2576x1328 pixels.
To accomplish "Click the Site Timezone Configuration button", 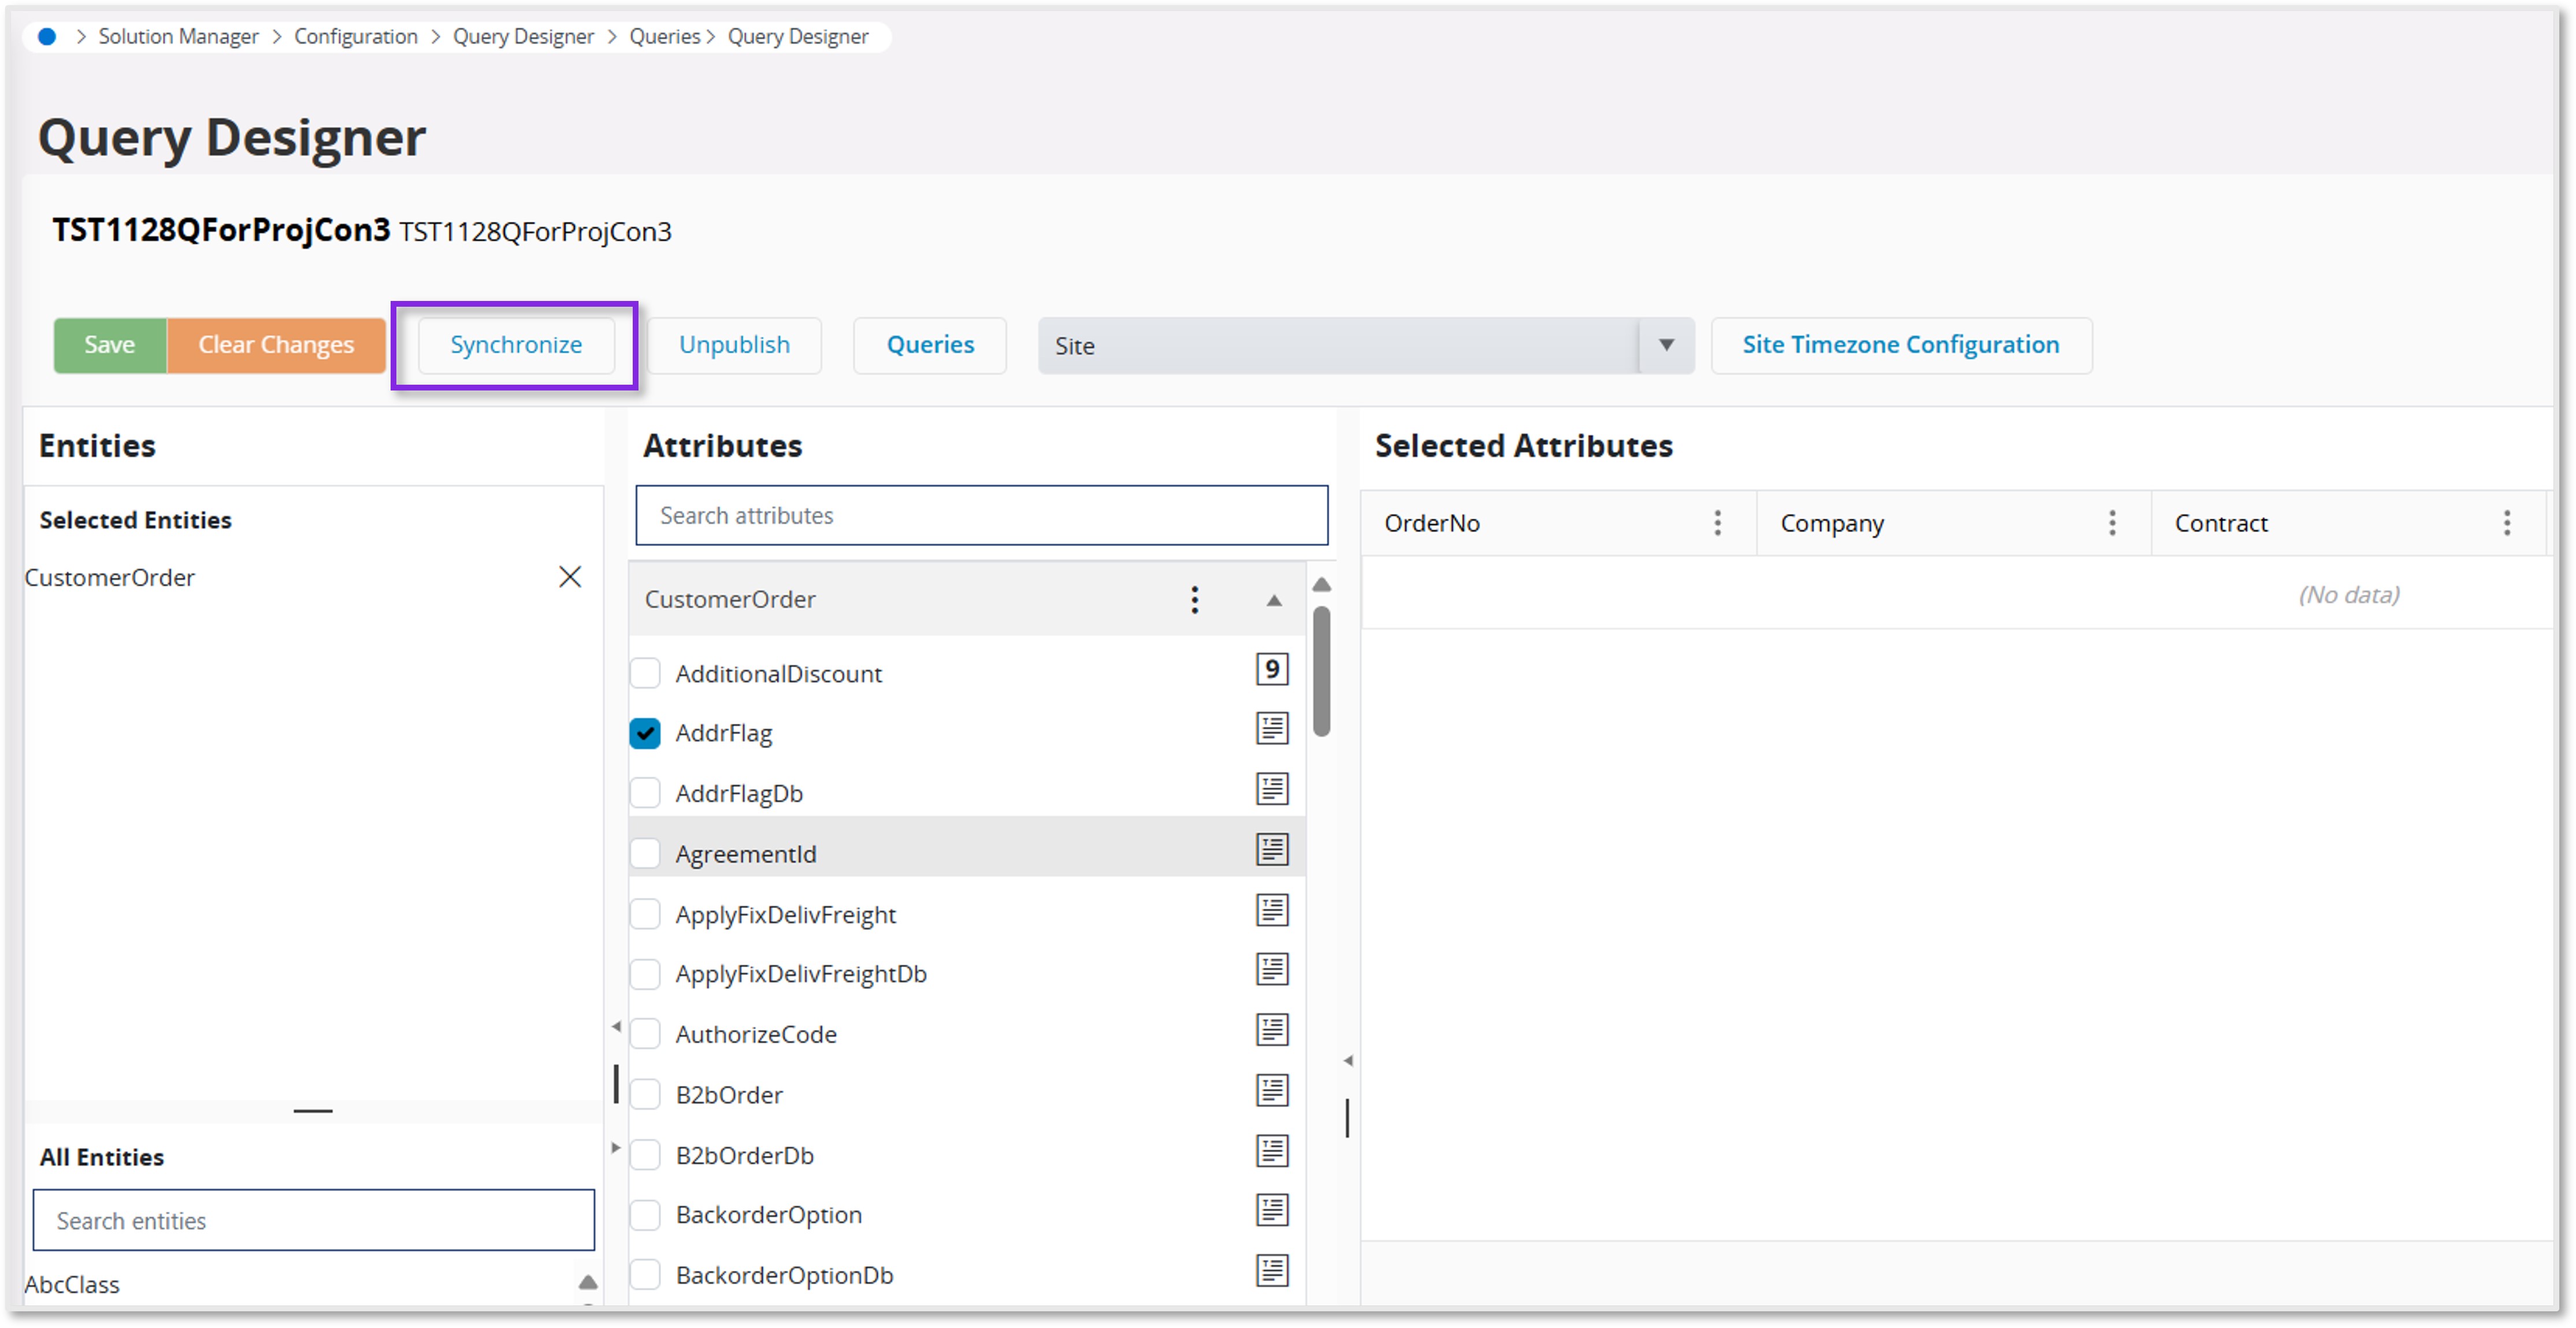I will click(1900, 345).
